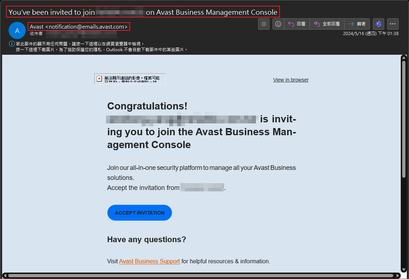Click the ACCEPT INVITATION button
The image size is (409, 279).
(139, 212)
